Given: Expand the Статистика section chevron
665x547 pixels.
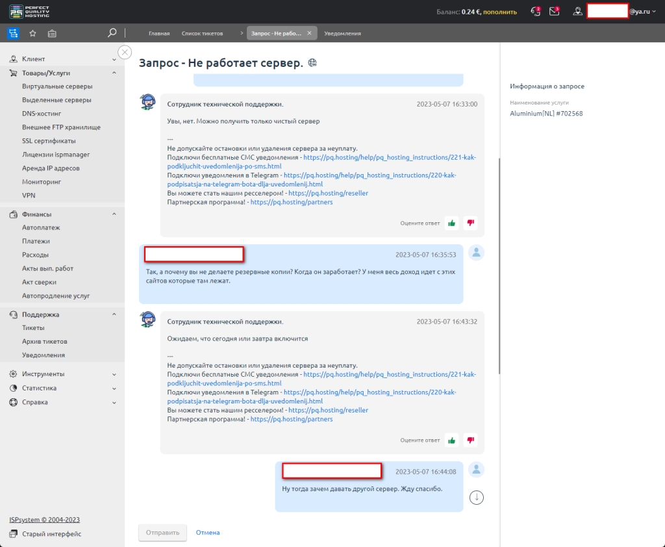Looking at the screenshot, I should point(114,388).
